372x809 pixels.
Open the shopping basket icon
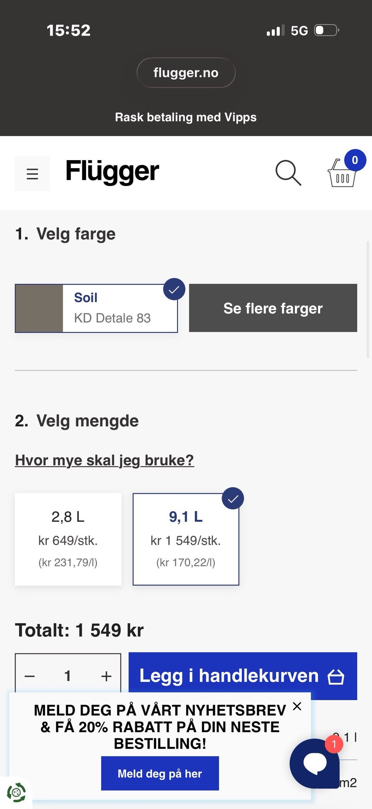coord(342,173)
